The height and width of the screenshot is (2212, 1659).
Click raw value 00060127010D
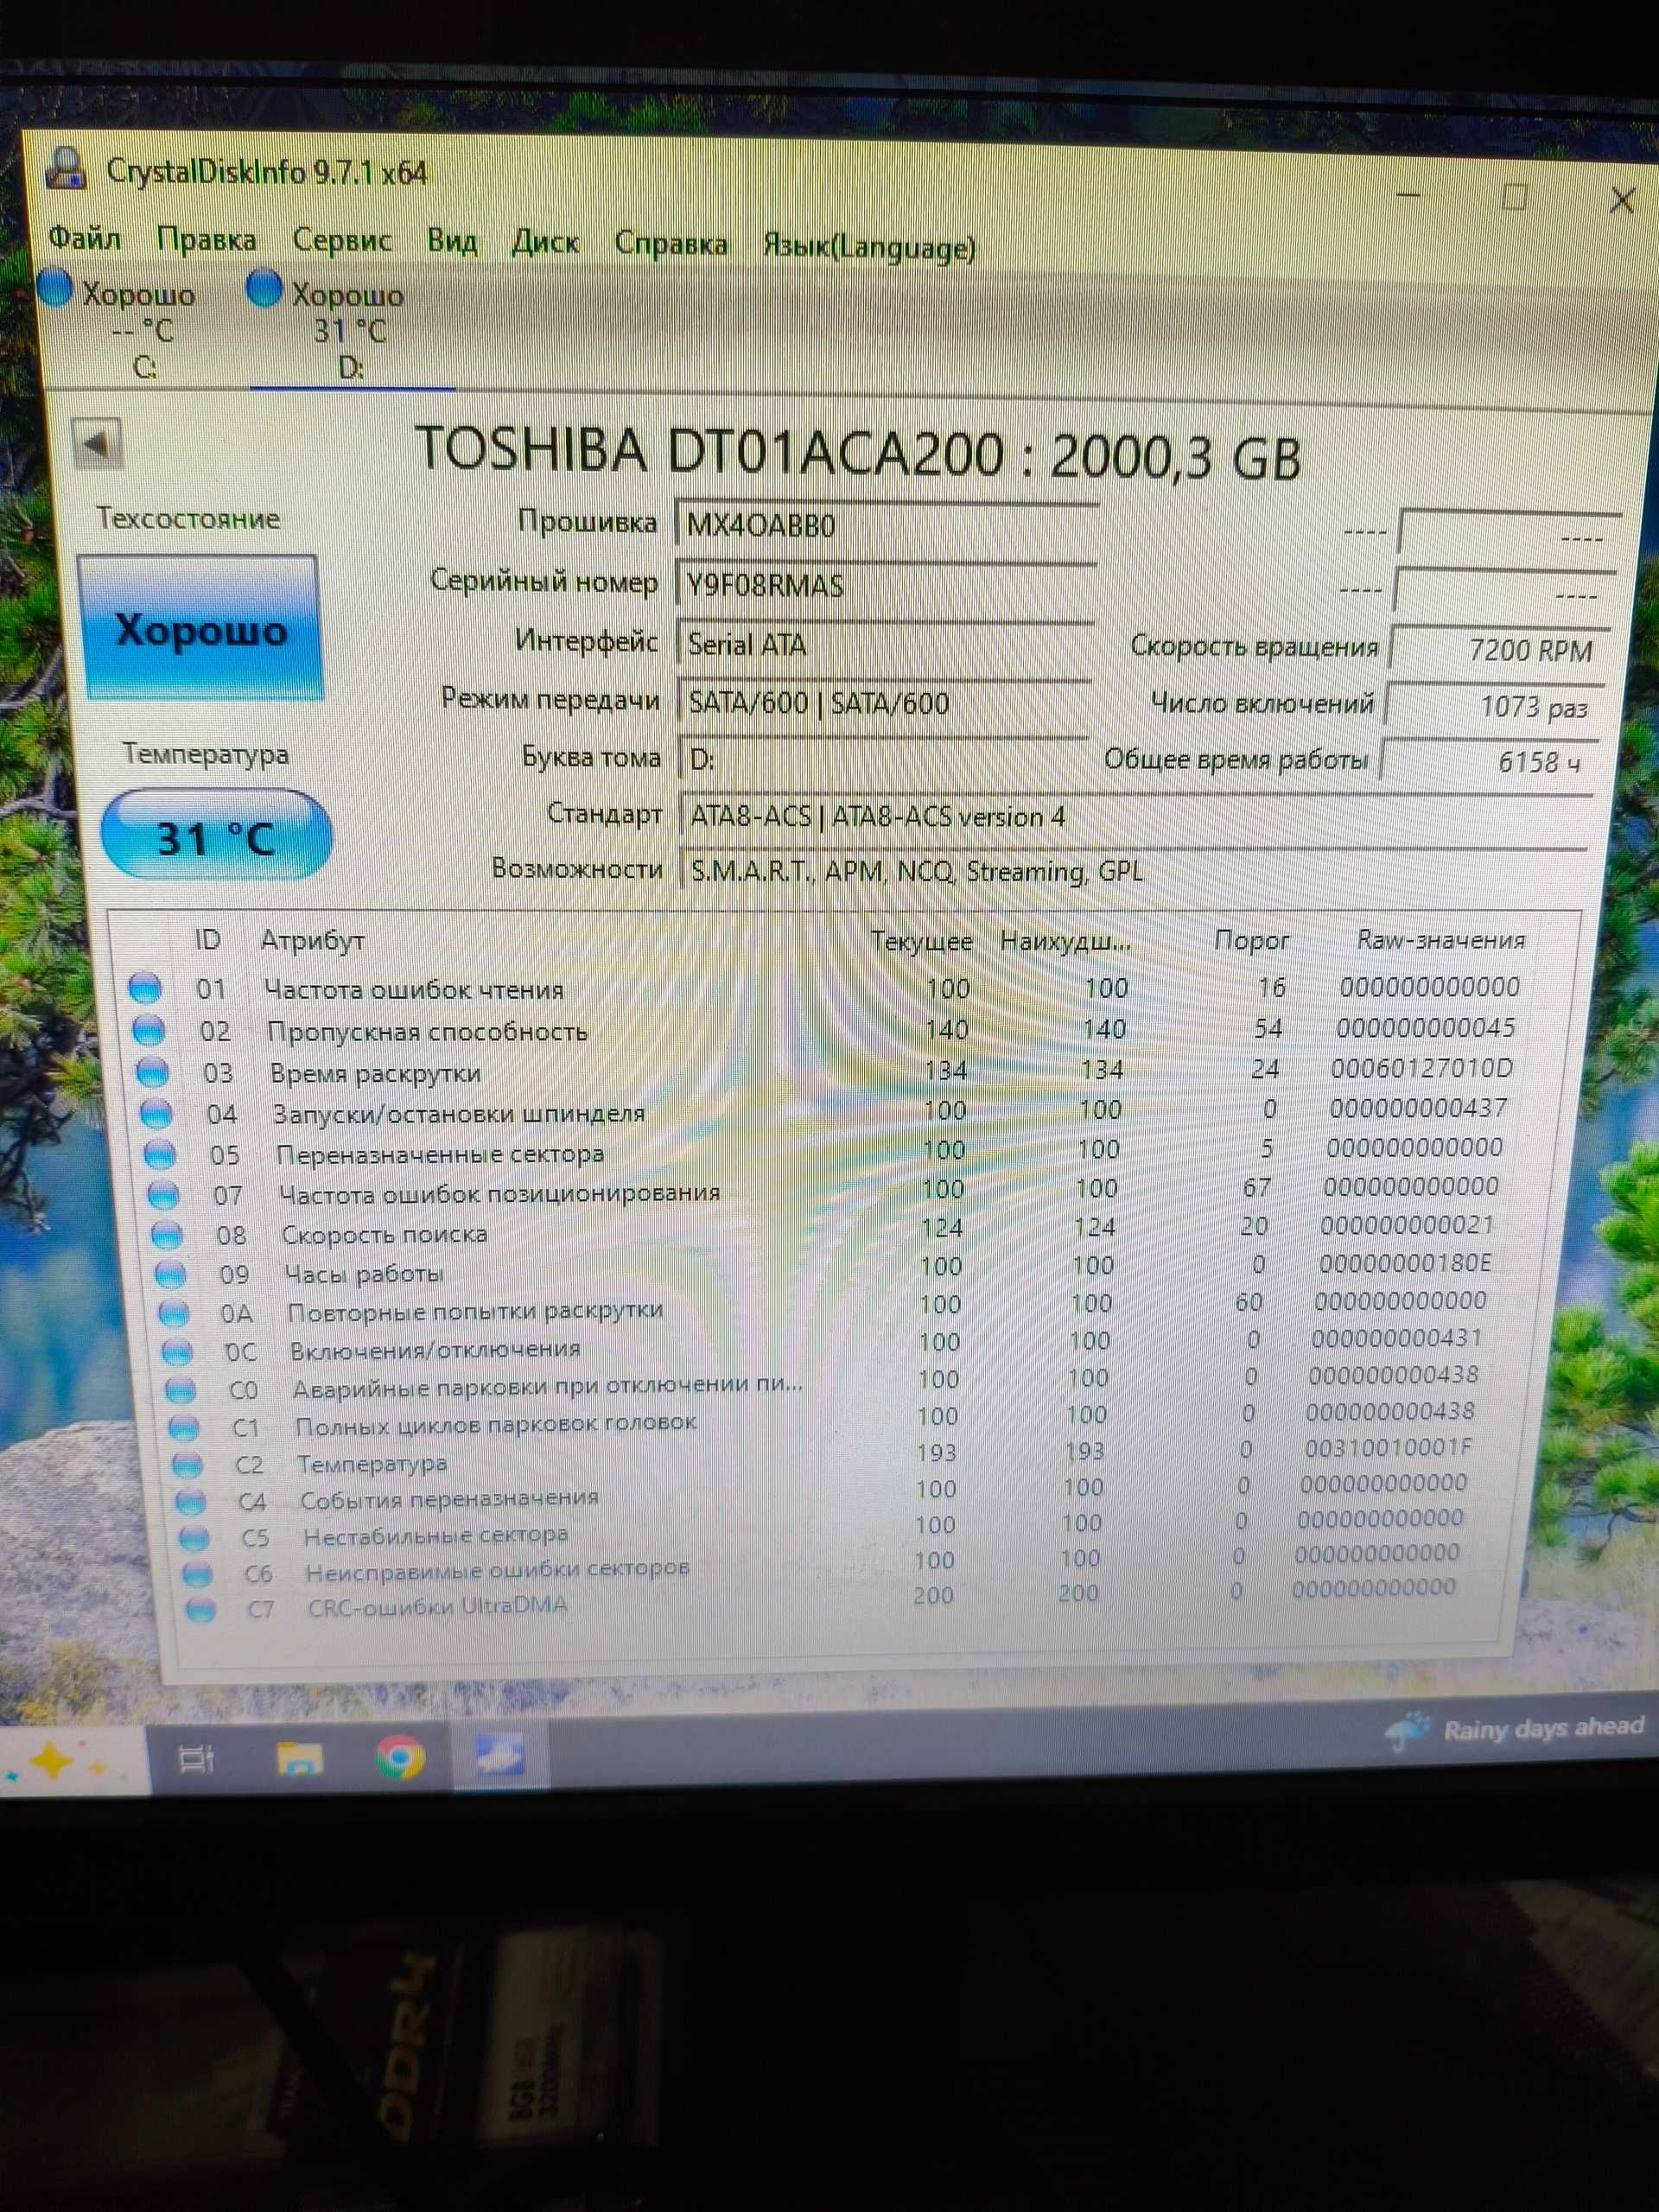(x=1421, y=1069)
